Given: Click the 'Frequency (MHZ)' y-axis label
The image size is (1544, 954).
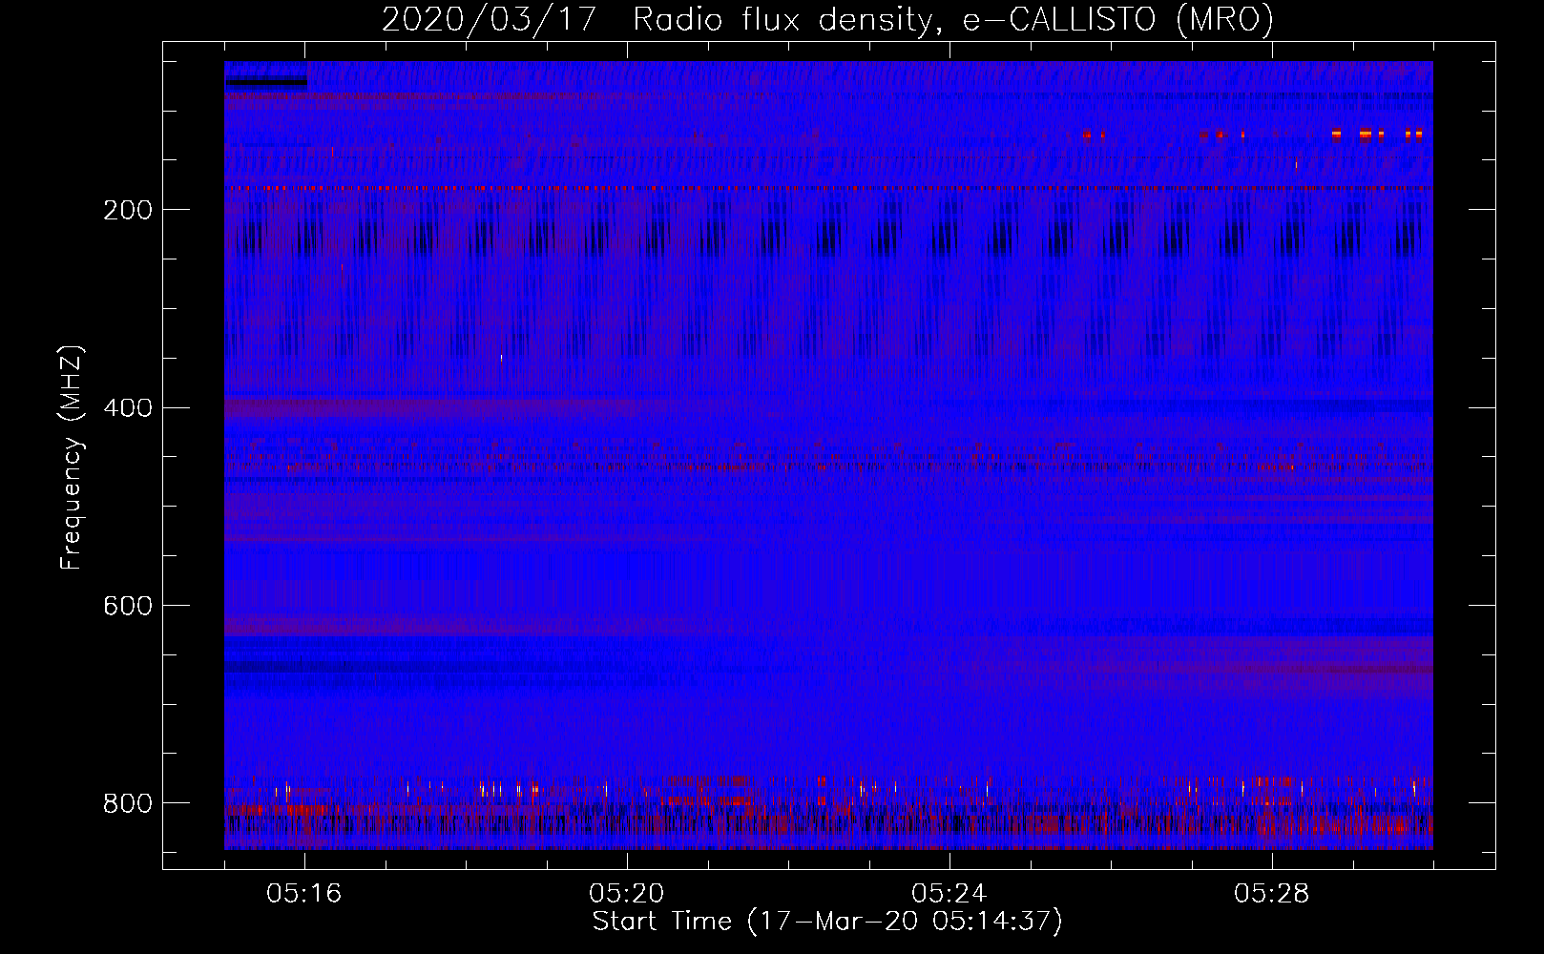Looking at the screenshot, I should tap(73, 457).
